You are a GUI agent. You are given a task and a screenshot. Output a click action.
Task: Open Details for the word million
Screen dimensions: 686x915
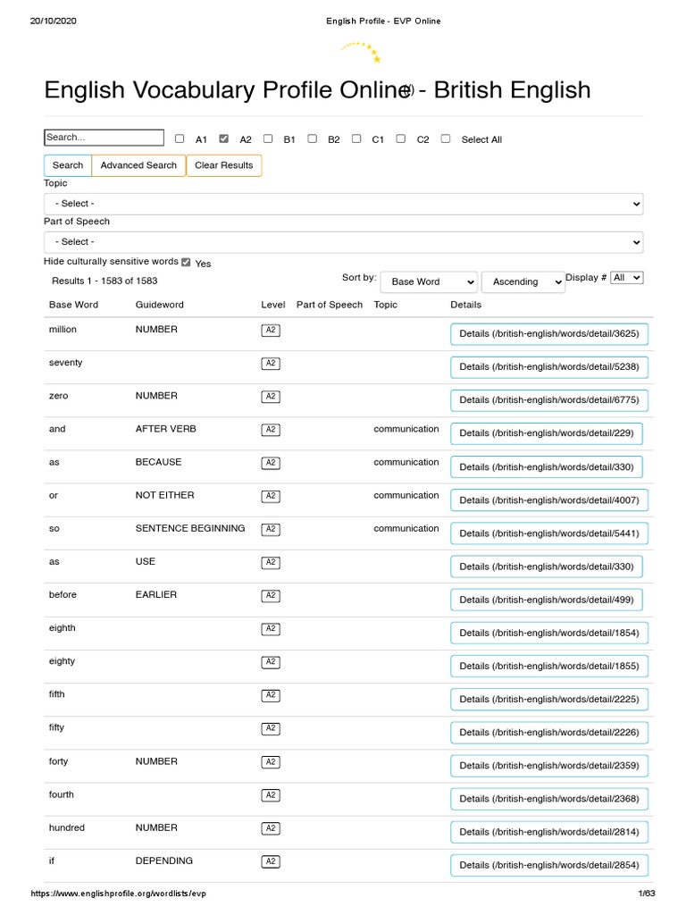click(548, 334)
